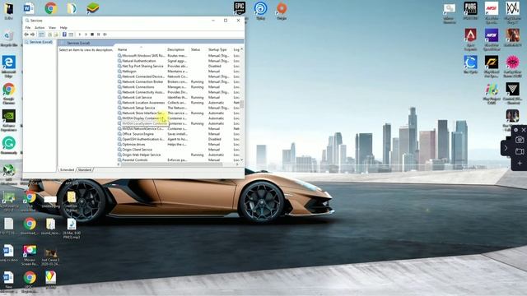This screenshot has width=527, height=296.
Task: Select the Network Location Awareness service
Action: pyautogui.click(x=178, y=102)
